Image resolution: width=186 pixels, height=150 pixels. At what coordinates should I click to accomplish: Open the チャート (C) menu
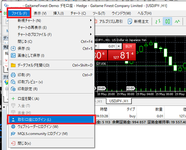click(x=78, y=13)
